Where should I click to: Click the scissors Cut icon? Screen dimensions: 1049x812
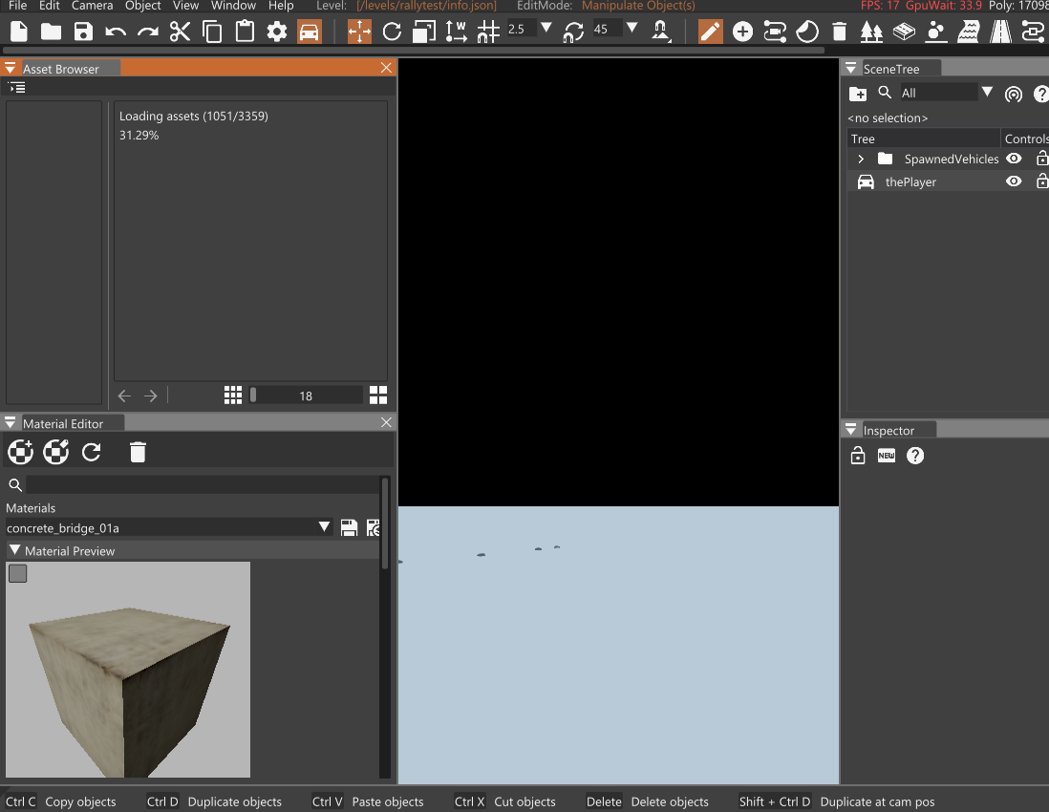[x=180, y=32]
